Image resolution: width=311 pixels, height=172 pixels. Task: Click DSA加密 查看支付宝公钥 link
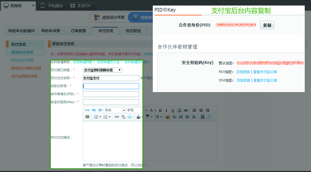point(265,80)
